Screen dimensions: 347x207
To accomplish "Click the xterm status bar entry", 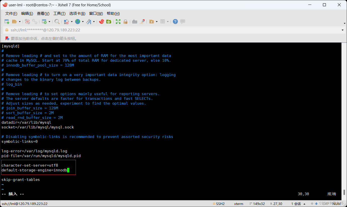I will 238,204.
